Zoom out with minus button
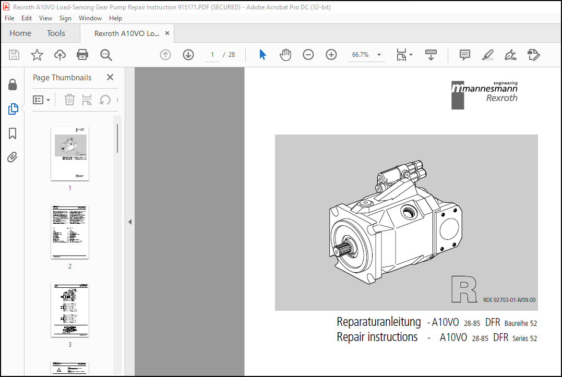The width and height of the screenshot is (562, 377). 308,55
